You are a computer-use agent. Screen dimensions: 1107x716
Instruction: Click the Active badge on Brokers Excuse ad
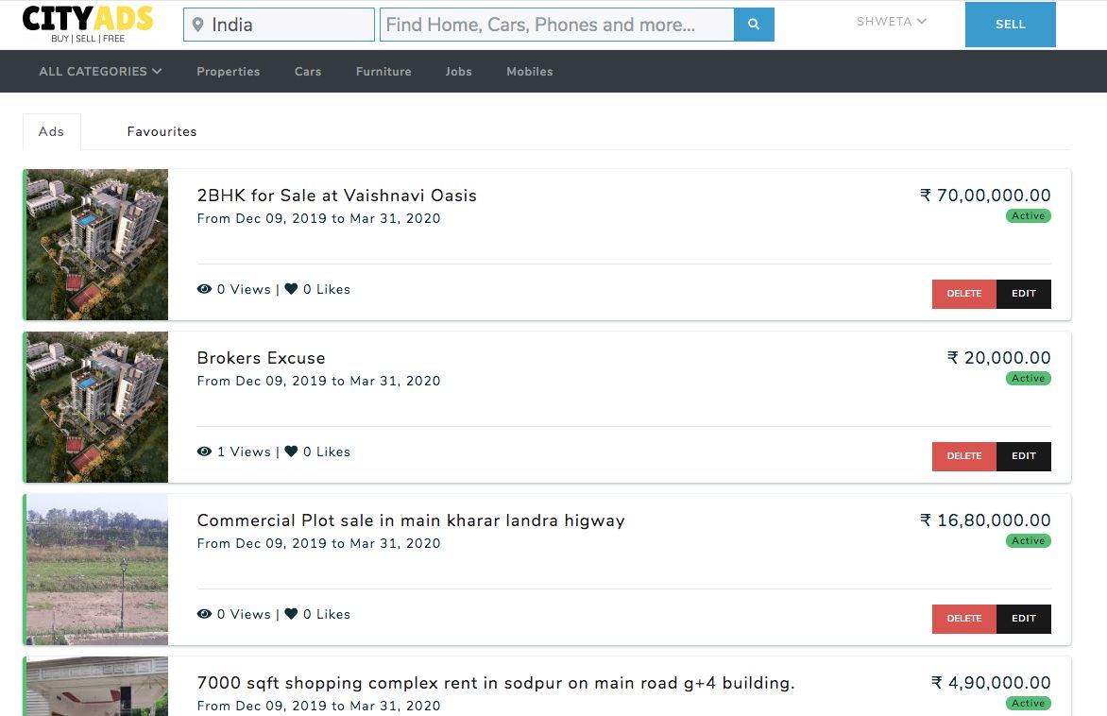coord(1028,379)
